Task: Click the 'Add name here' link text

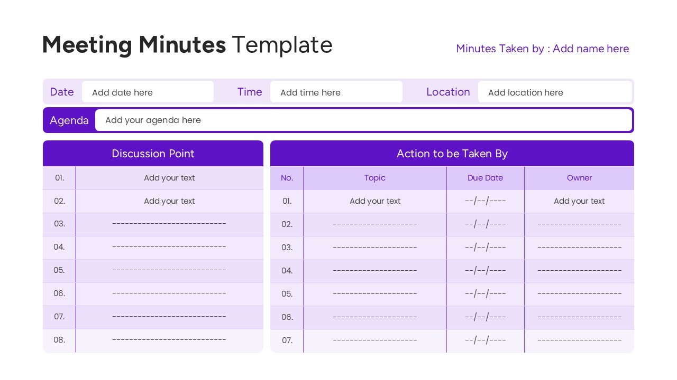Action: [x=591, y=49]
